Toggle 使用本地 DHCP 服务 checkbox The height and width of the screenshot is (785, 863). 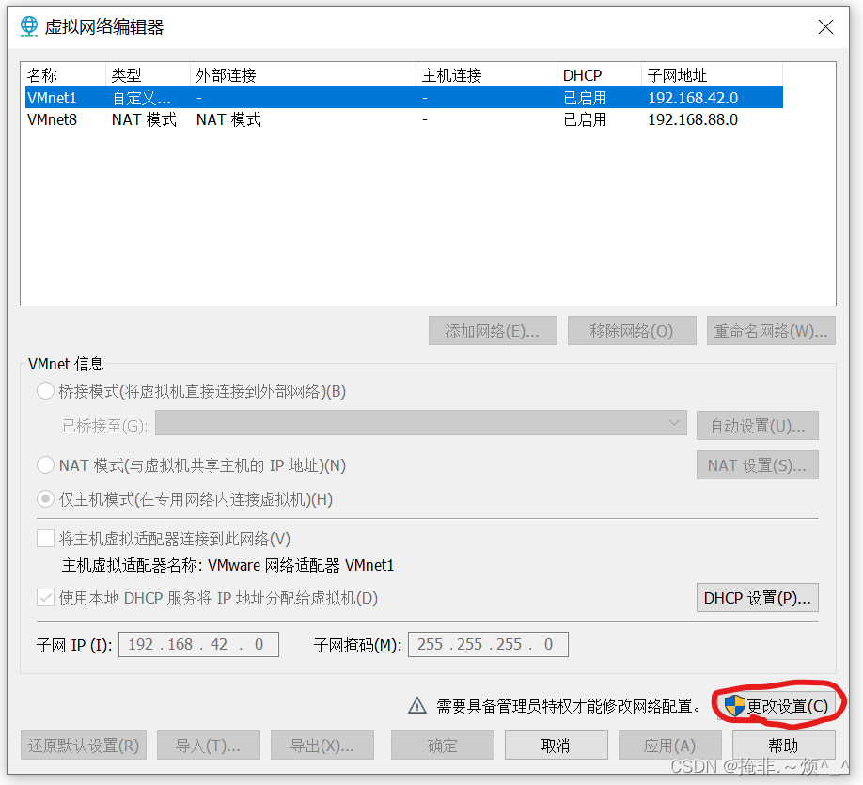pos(45,597)
